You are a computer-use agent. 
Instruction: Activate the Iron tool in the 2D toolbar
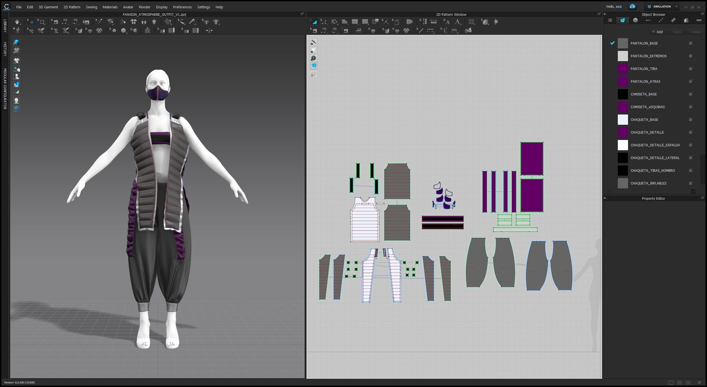coord(359,30)
